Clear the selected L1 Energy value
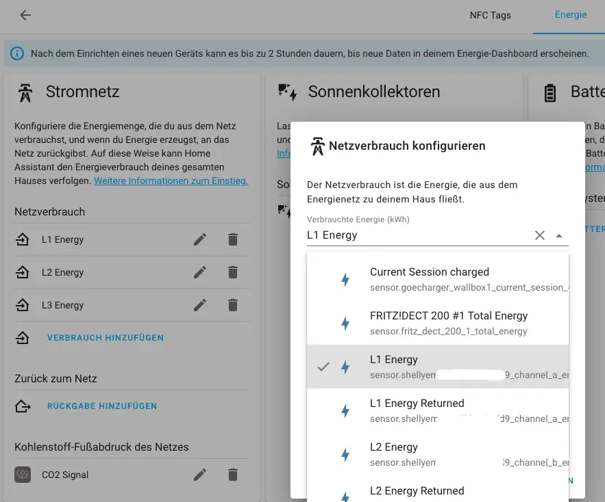 click(540, 235)
